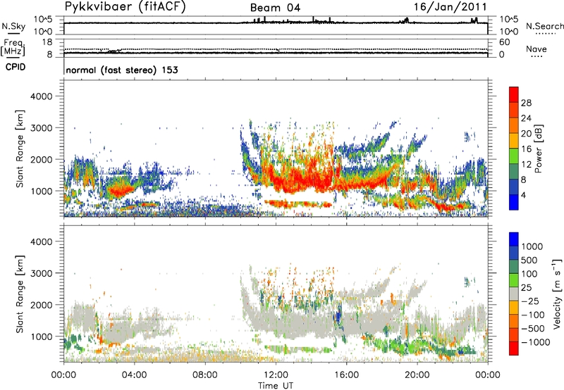Select 'normal (fast stereo) 153' mode text

(x=122, y=70)
